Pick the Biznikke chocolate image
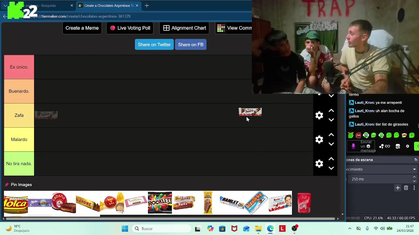 coord(256,203)
